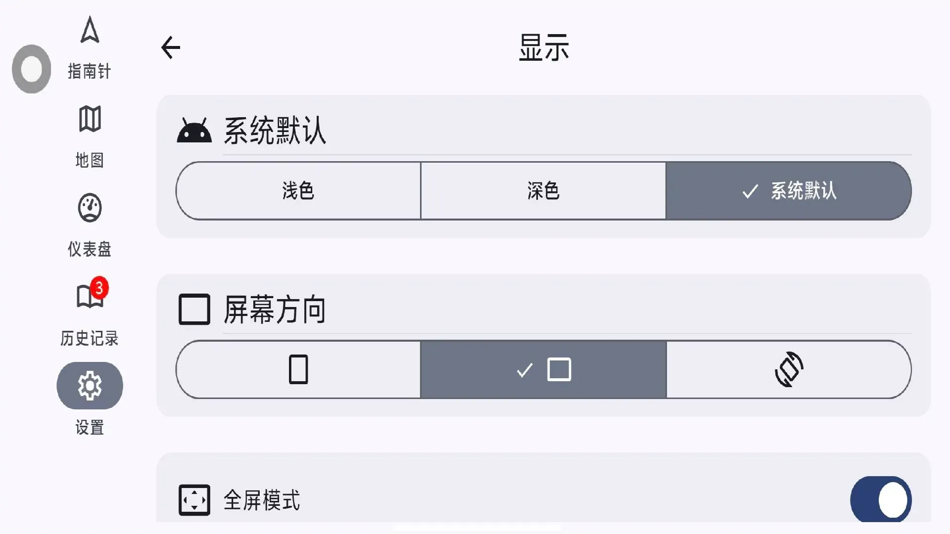
Task: Click the 全屏模式 fullscreen frame icon
Action: tap(194, 500)
